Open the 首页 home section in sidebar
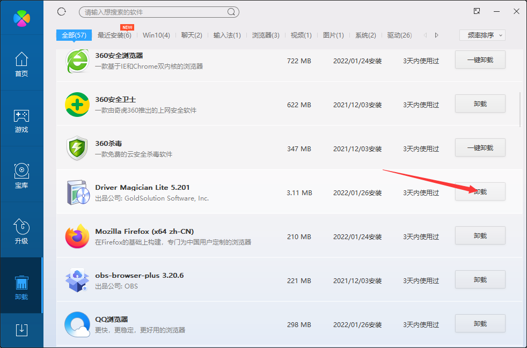This screenshot has height=348, width=527. [x=21, y=64]
